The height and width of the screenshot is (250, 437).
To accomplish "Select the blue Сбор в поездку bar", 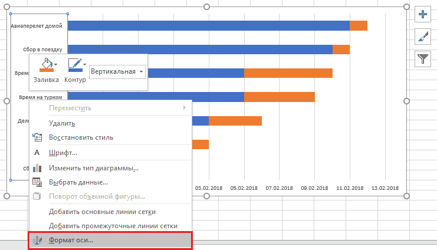I will 201,50.
